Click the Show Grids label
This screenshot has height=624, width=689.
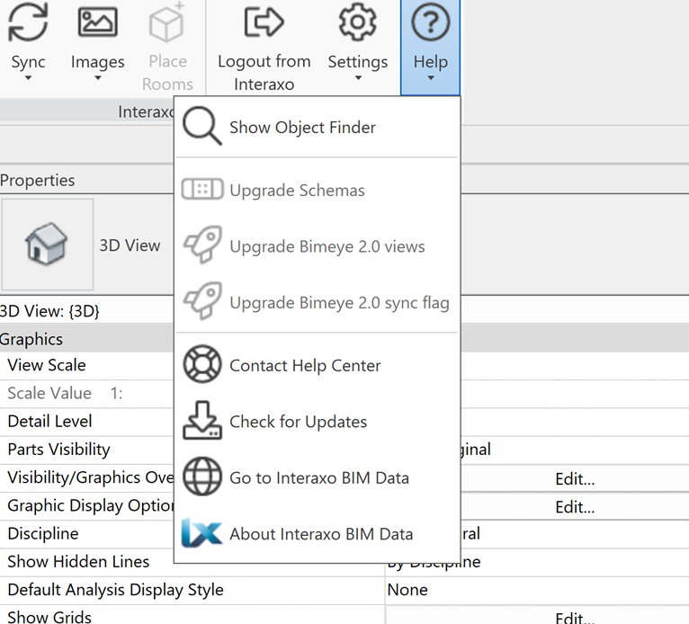click(49, 617)
